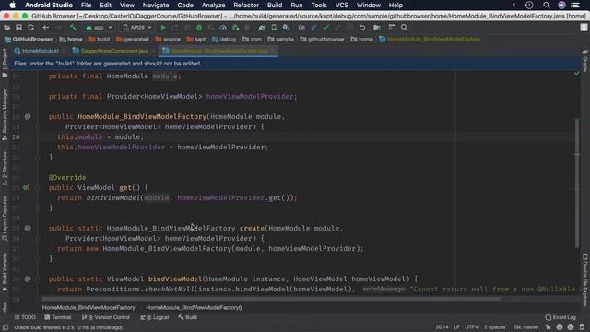Open Git master branch popup in status bar
Viewport: 590px width, 332px height.
(526, 327)
